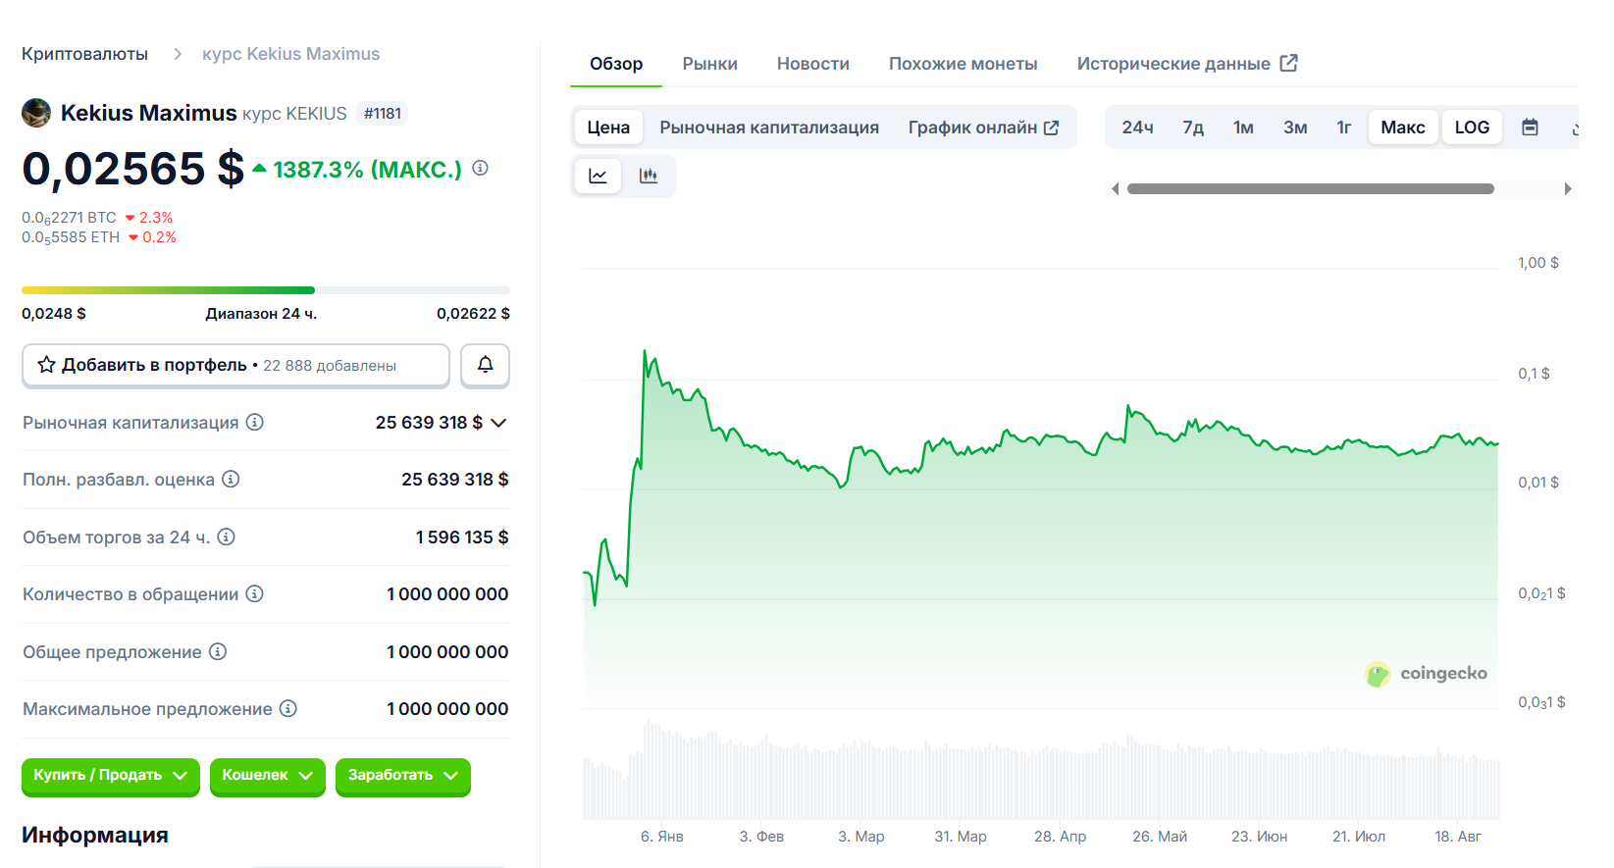Click the 6. Янв axis label

click(662, 837)
